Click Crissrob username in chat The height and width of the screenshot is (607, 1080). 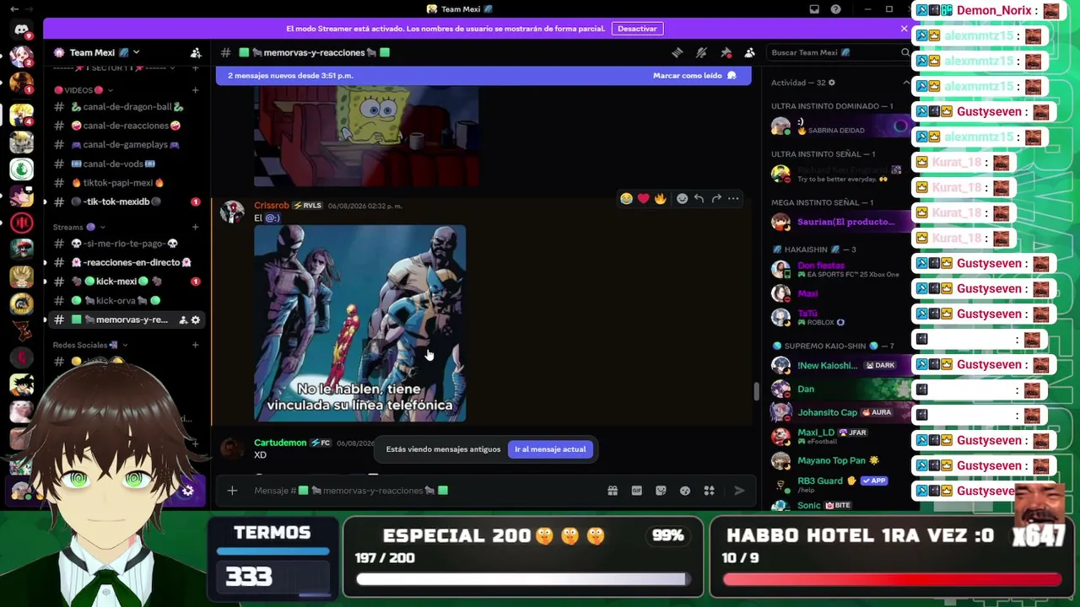pyautogui.click(x=272, y=206)
